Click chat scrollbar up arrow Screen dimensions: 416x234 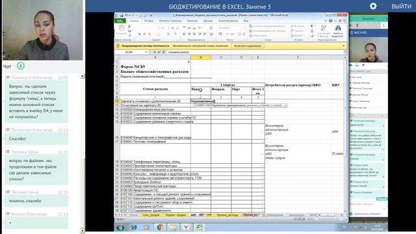point(83,77)
